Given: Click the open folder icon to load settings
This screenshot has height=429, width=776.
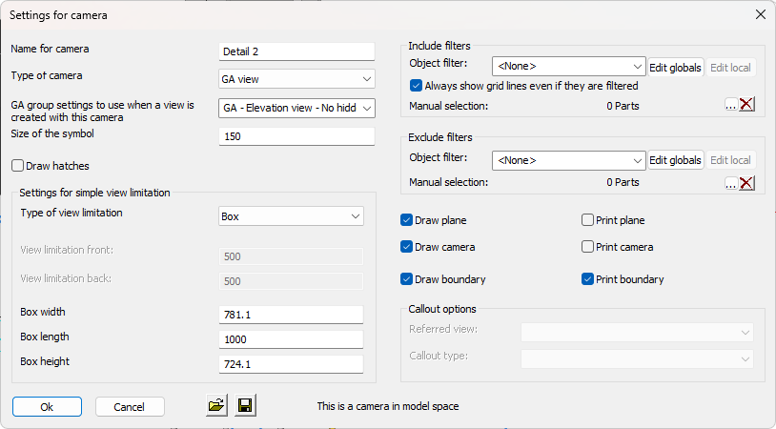Looking at the screenshot, I should pyautogui.click(x=216, y=406).
